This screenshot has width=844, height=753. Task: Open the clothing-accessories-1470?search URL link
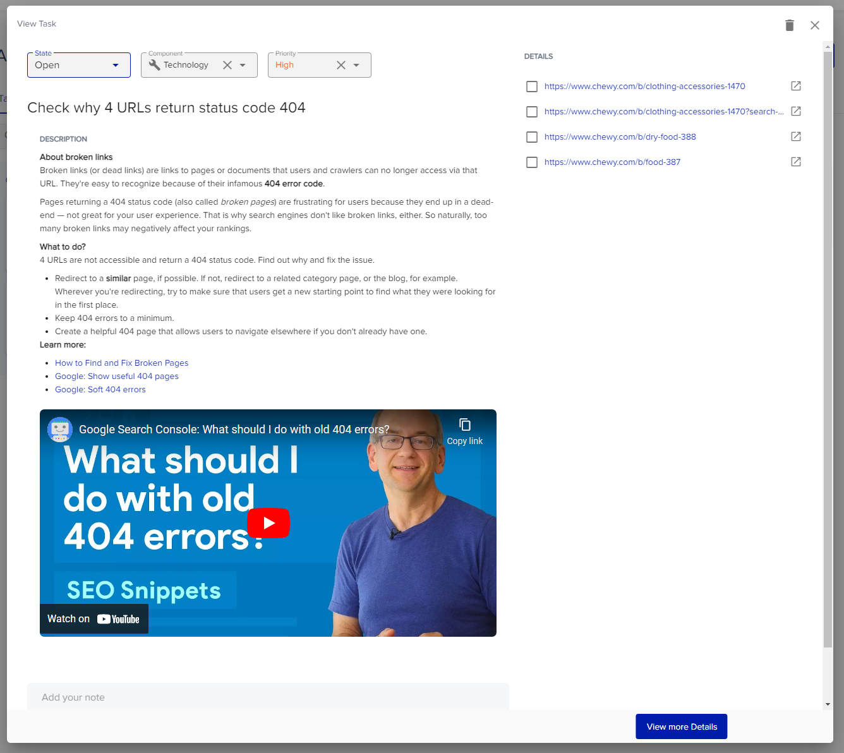point(664,112)
